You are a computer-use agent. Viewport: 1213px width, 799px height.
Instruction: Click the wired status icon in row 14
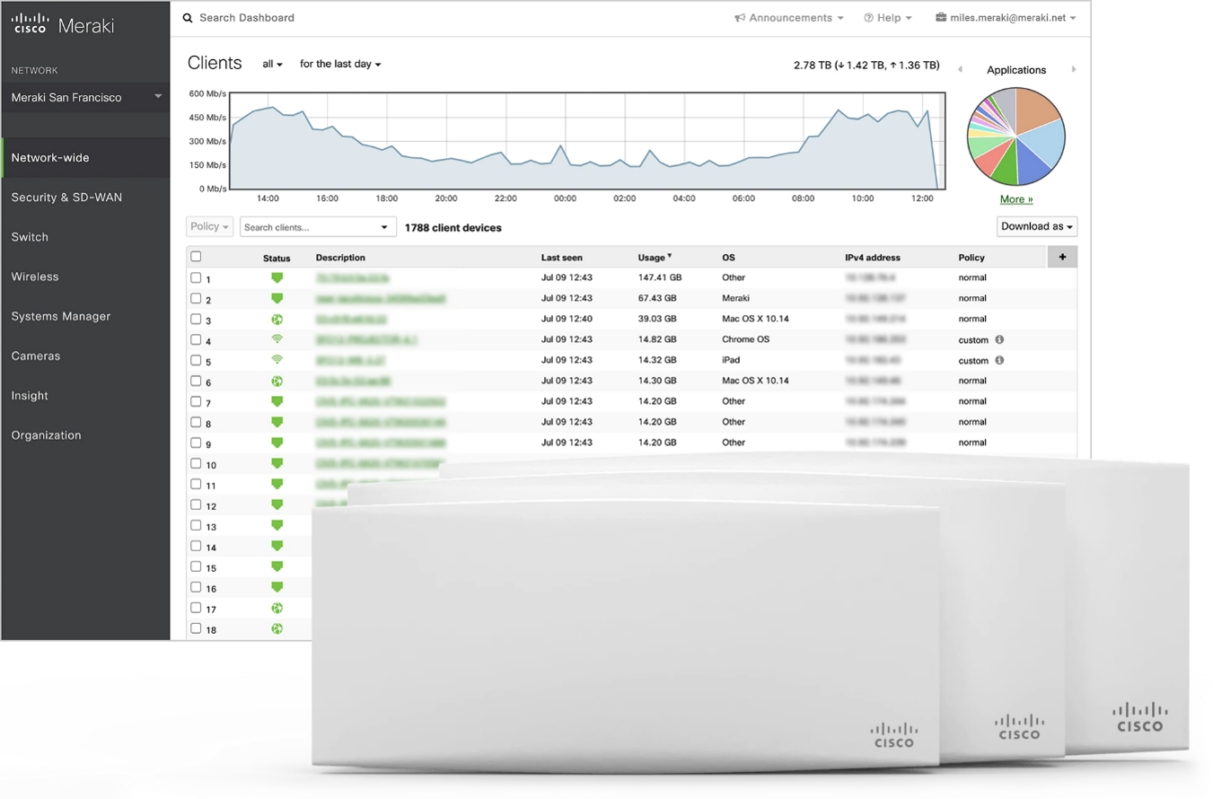(x=277, y=546)
